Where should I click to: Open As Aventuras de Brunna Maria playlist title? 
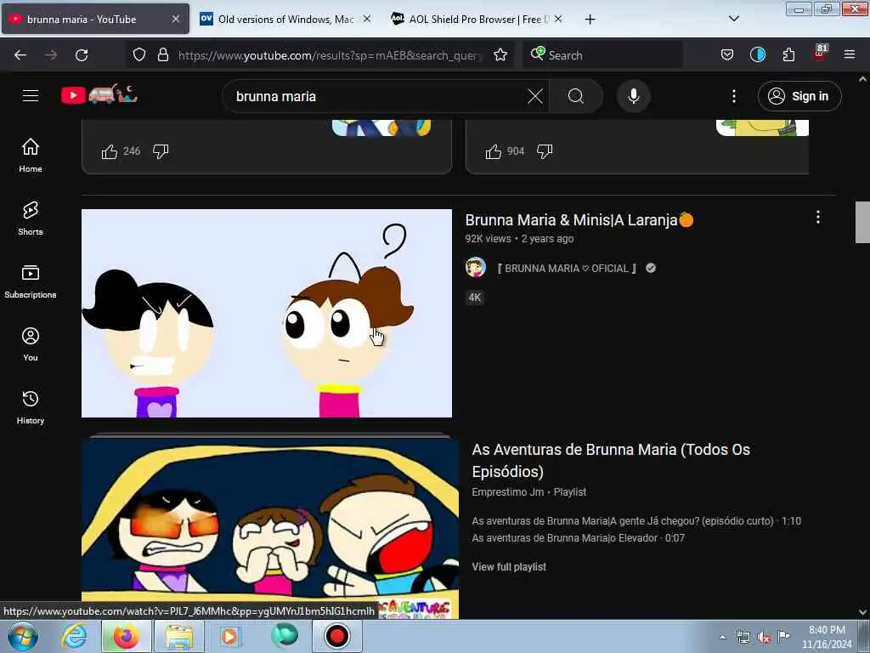tap(611, 460)
